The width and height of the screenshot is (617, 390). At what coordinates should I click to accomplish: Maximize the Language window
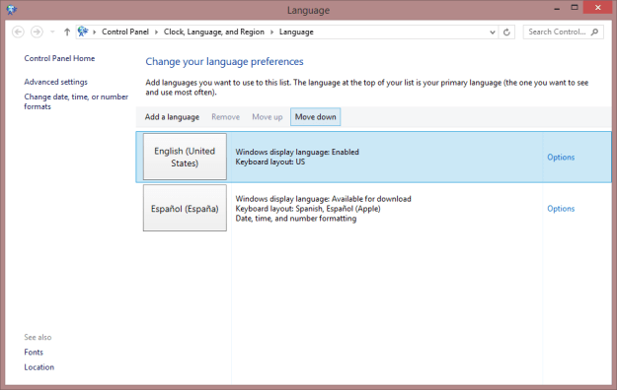pyautogui.click(x=575, y=8)
